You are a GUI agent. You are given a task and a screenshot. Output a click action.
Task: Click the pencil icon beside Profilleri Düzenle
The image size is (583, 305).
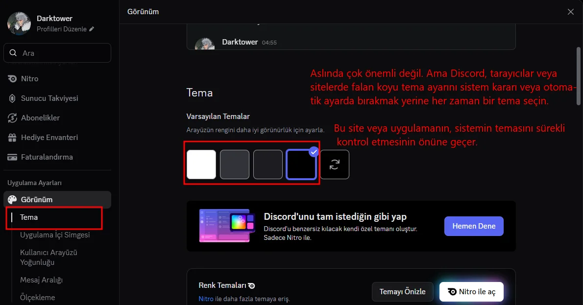[x=92, y=28]
